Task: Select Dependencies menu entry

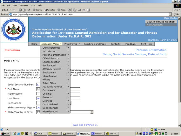Action: (55, 108)
